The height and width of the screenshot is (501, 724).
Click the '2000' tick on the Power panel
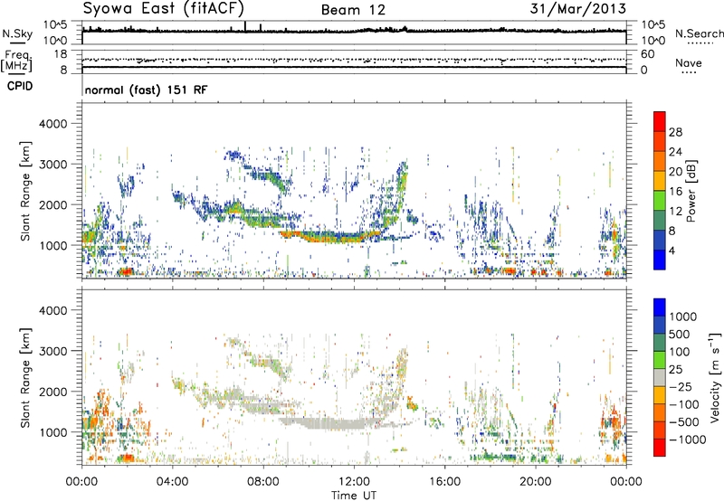[52, 204]
